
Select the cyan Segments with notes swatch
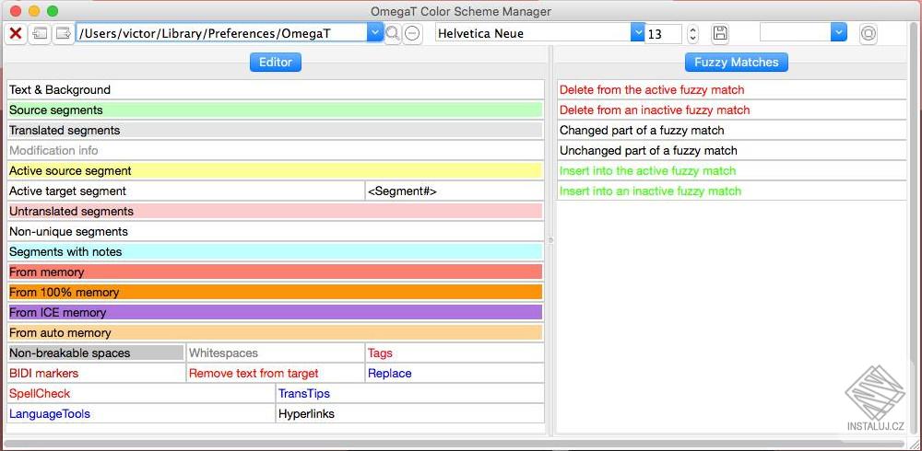click(x=275, y=252)
